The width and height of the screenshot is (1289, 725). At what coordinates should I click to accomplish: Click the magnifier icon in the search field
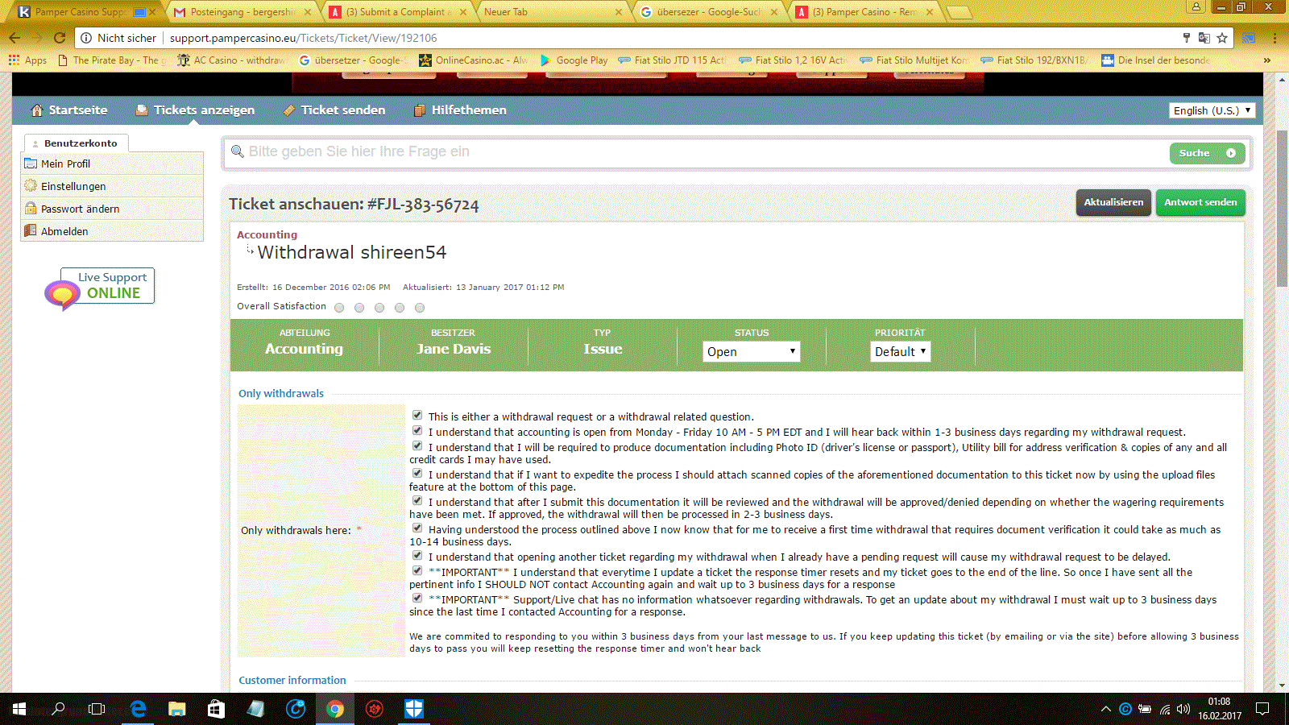point(237,151)
